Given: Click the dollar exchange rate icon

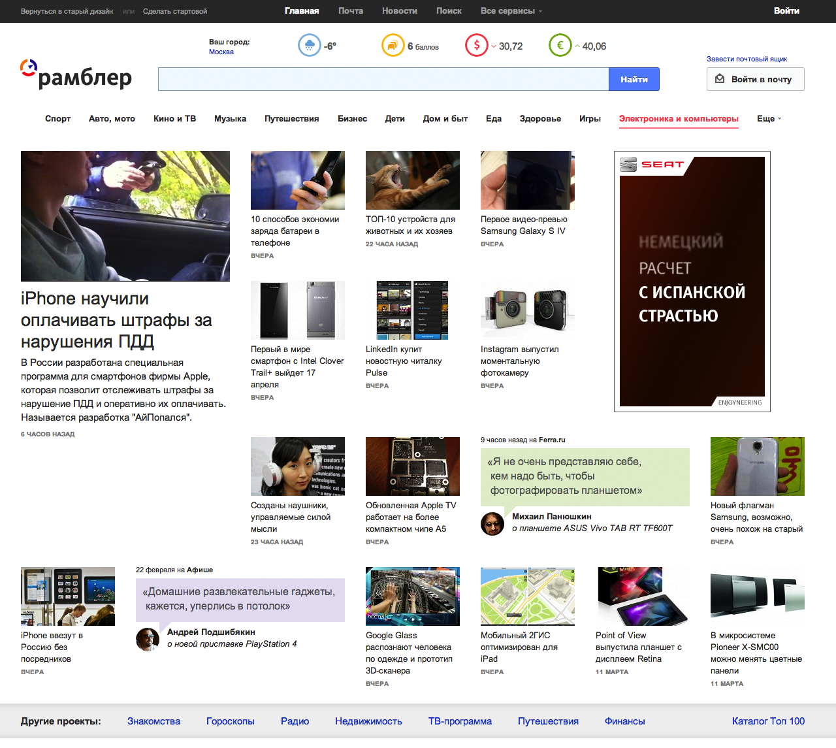Looking at the screenshot, I should (477, 46).
